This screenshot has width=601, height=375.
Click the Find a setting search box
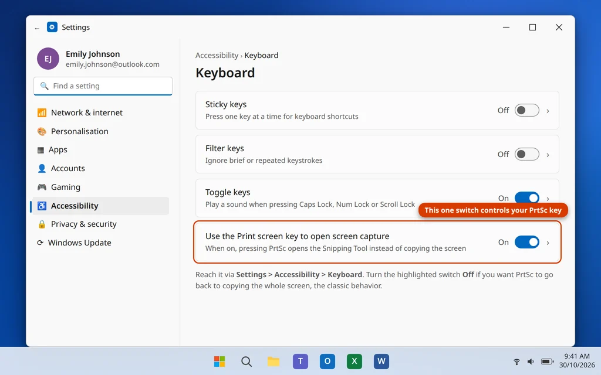103,86
